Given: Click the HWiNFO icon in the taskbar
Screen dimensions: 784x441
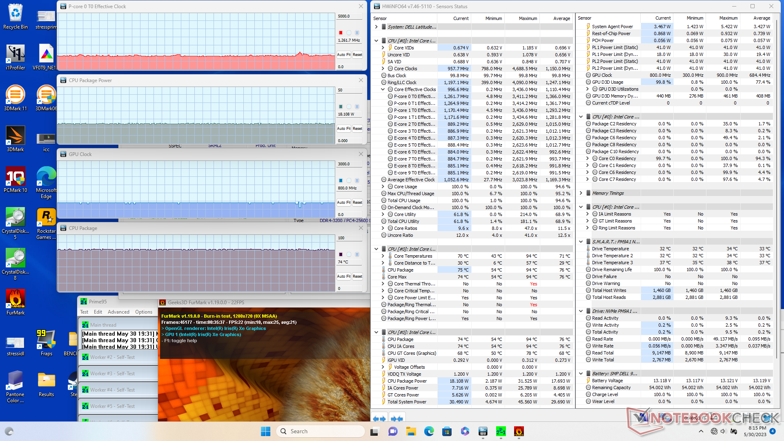Looking at the screenshot, I should [x=483, y=431].
